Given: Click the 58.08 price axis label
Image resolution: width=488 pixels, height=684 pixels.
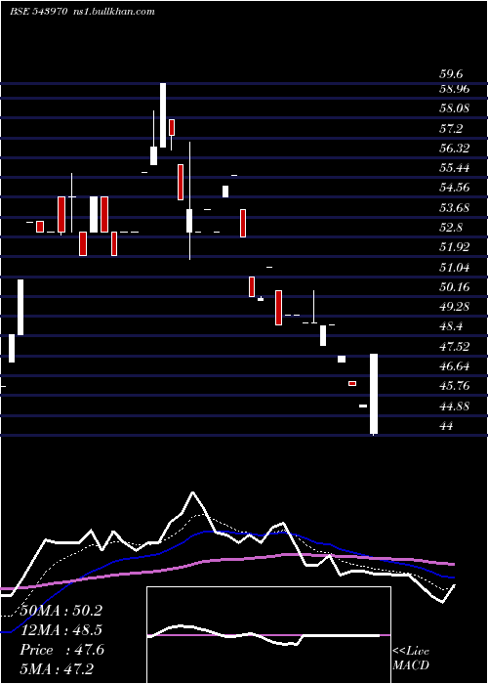Looking at the screenshot, I should [455, 108].
